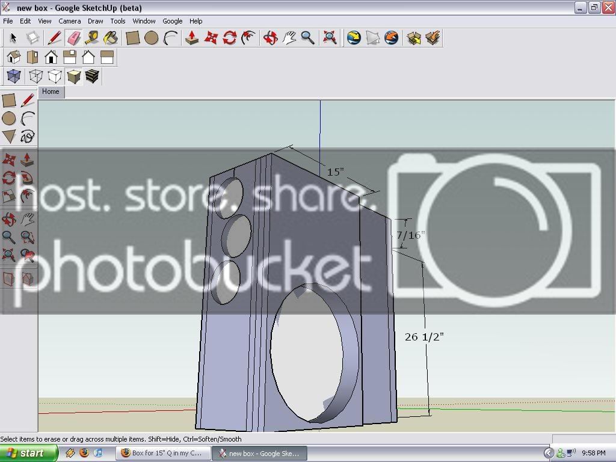Choose the Freehand scribble tool
The image size is (616, 462).
coord(28,137)
